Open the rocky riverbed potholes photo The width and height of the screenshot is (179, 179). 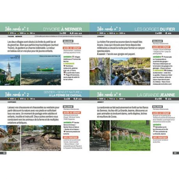[131, 72]
